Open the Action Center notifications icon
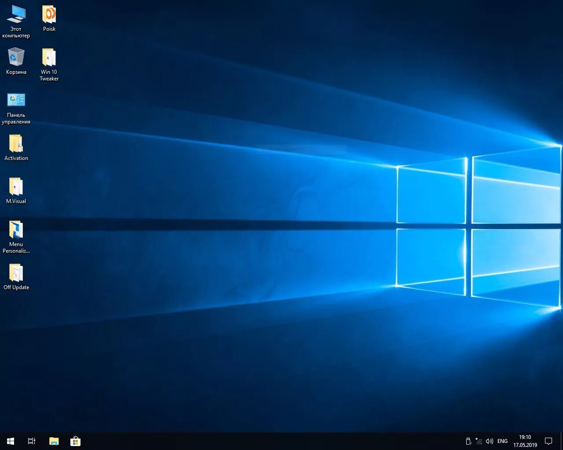Viewport: 563px width, 450px height. click(x=548, y=441)
